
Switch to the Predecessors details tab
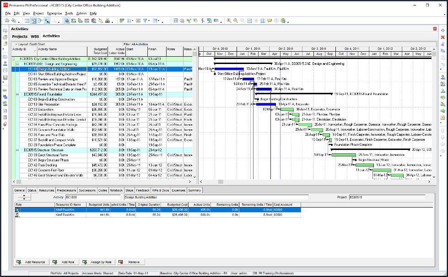coord(66,190)
